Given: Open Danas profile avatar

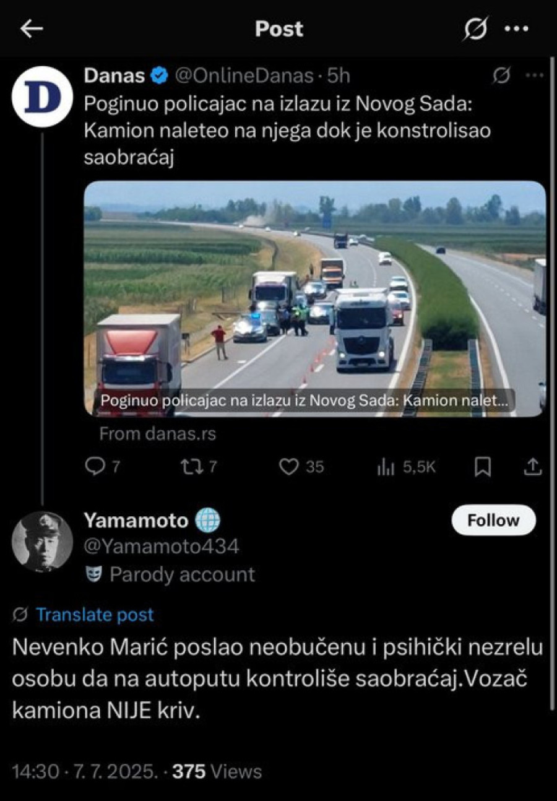Looking at the screenshot, I should (x=42, y=97).
